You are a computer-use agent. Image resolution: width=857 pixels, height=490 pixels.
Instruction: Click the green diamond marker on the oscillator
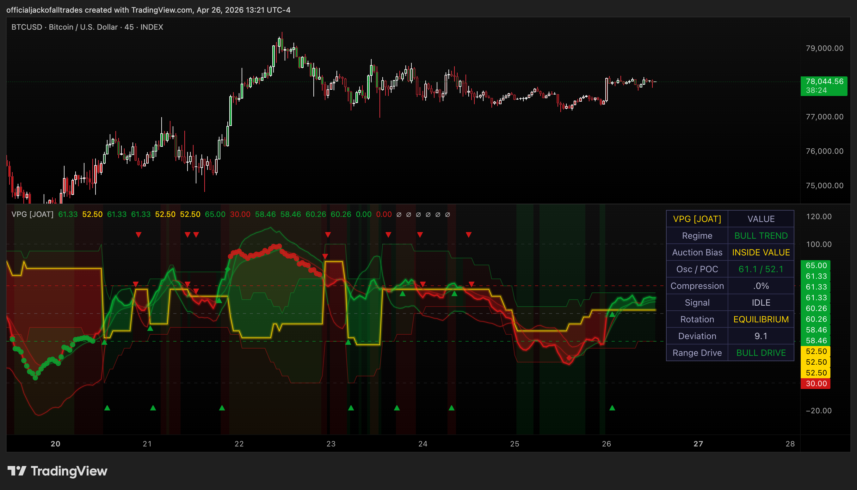tap(227, 269)
